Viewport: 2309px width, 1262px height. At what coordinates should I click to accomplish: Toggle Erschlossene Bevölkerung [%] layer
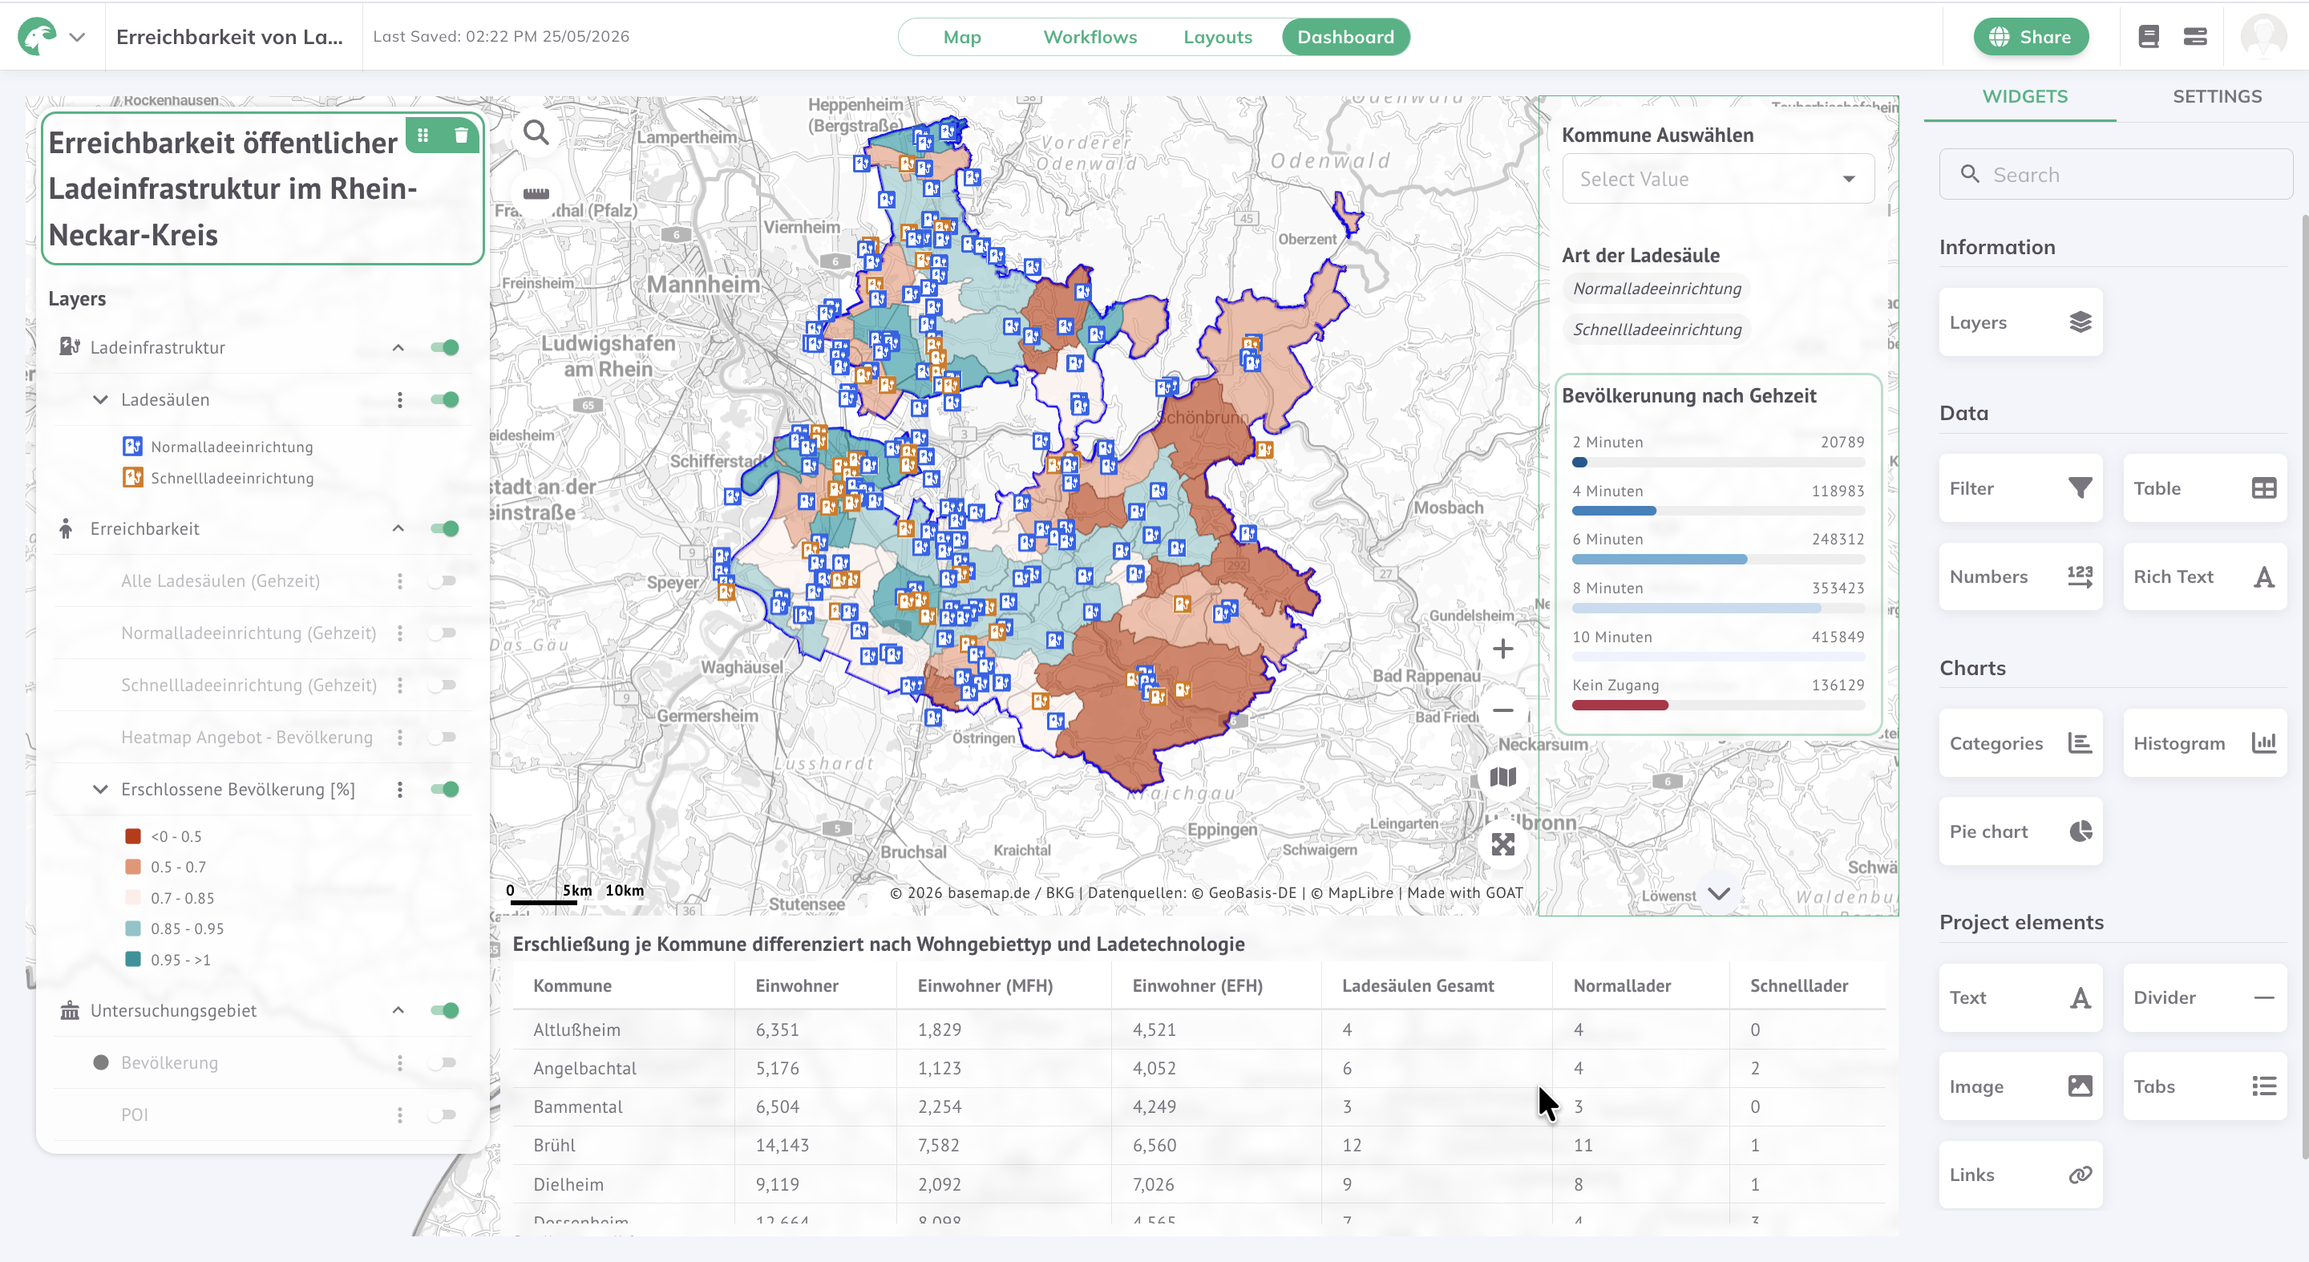click(x=445, y=790)
